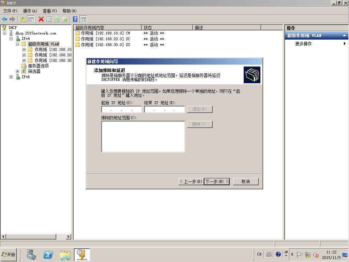Image resolution: width=349 pixels, height=262 pixels.
Task: Click tree pane scroll left arrow
Action: 3,237
